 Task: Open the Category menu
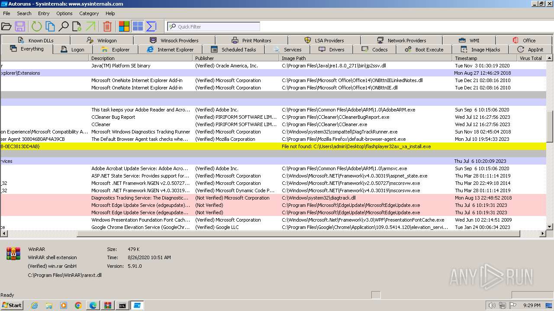pyautogui.click(x=89, y=13)
